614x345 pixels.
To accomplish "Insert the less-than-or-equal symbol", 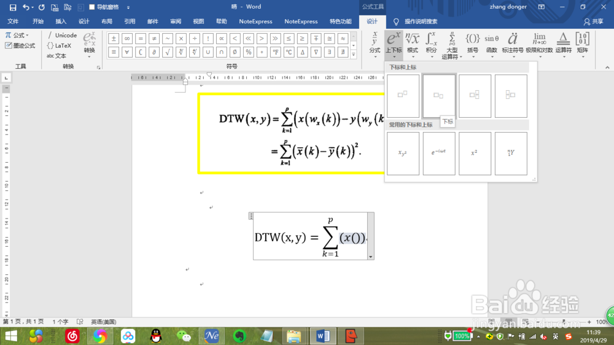I will pyautogui.click(x=289, y=39).
